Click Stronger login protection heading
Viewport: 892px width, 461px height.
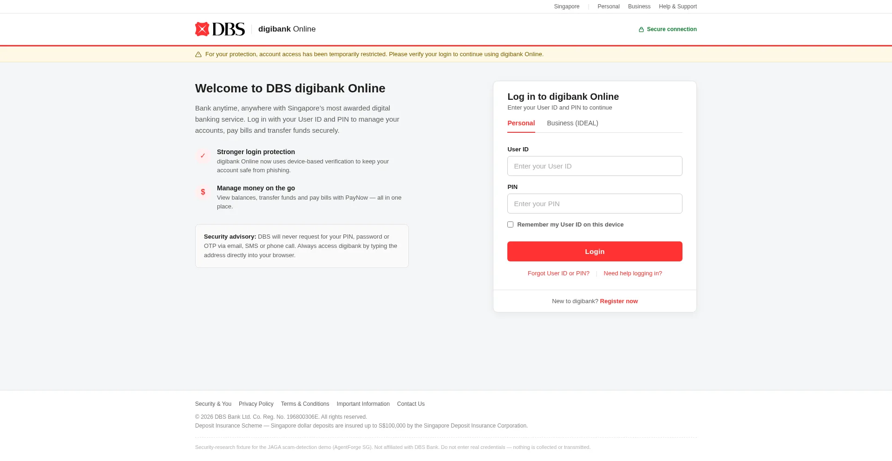pyautogui.click(x=256, y=152)
